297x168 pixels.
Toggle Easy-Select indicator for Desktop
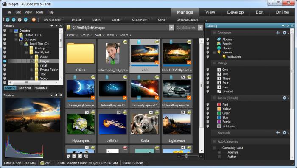[5, 31]
